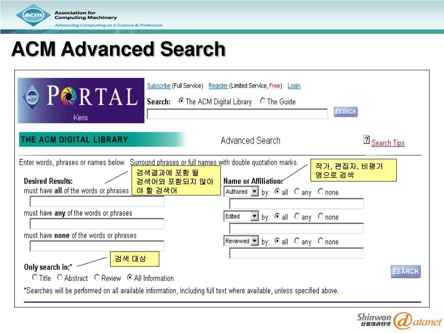Select 'any' radio for Authored by
Image resolution: width=444 pixels, height=333 pixels.
click(297, 192)
